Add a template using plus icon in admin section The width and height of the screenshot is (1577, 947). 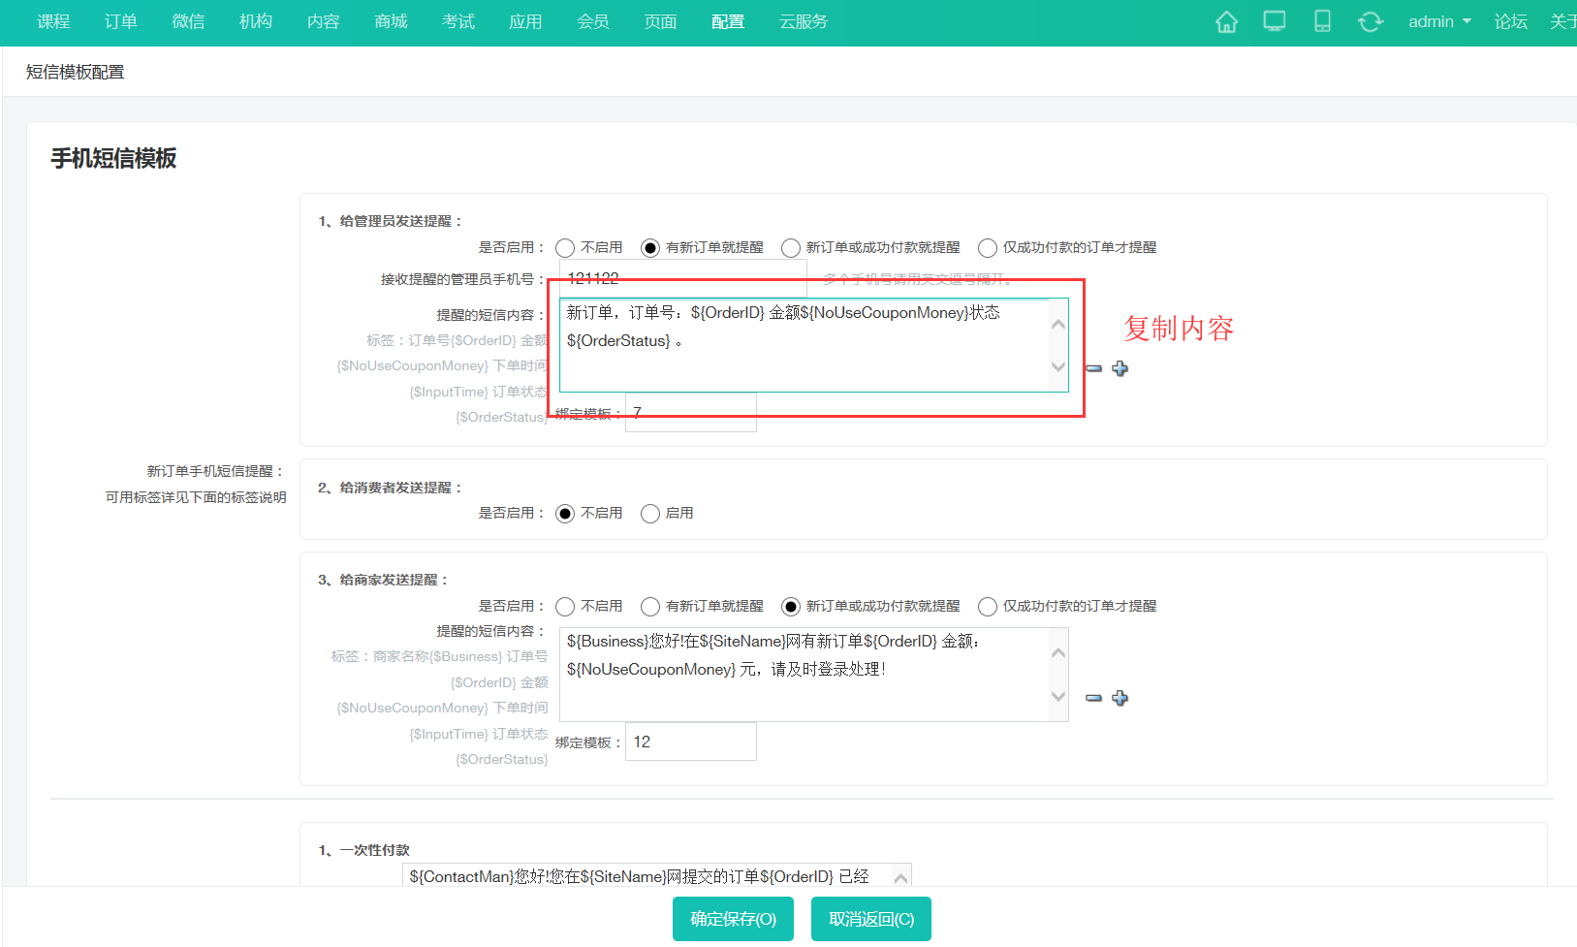pos(1120,368)
